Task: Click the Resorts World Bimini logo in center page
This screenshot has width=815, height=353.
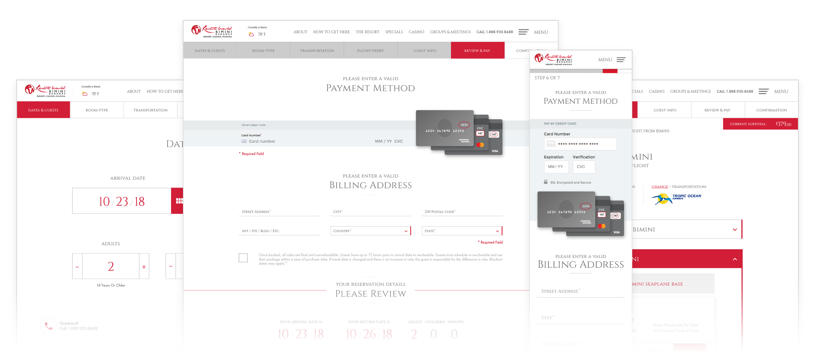Action: coord(212,32)
